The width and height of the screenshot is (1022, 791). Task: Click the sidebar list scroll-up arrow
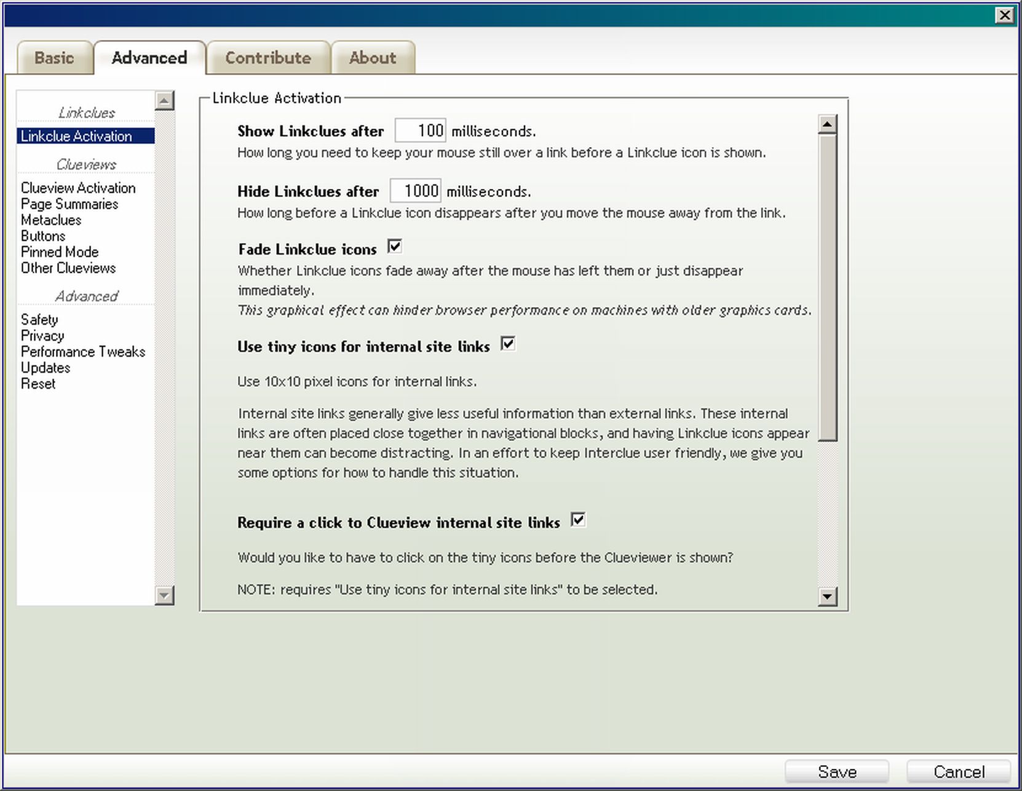(164, 101)
